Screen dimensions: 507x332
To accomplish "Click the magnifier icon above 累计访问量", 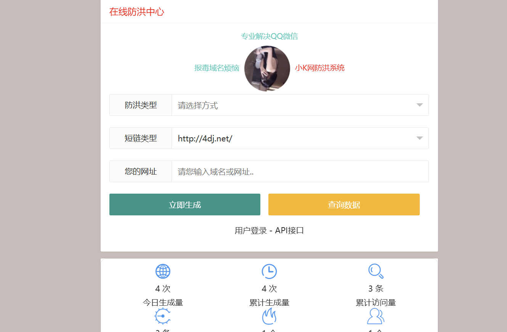I will tap(375, 271).
